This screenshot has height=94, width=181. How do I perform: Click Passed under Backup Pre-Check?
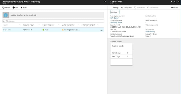148,36
